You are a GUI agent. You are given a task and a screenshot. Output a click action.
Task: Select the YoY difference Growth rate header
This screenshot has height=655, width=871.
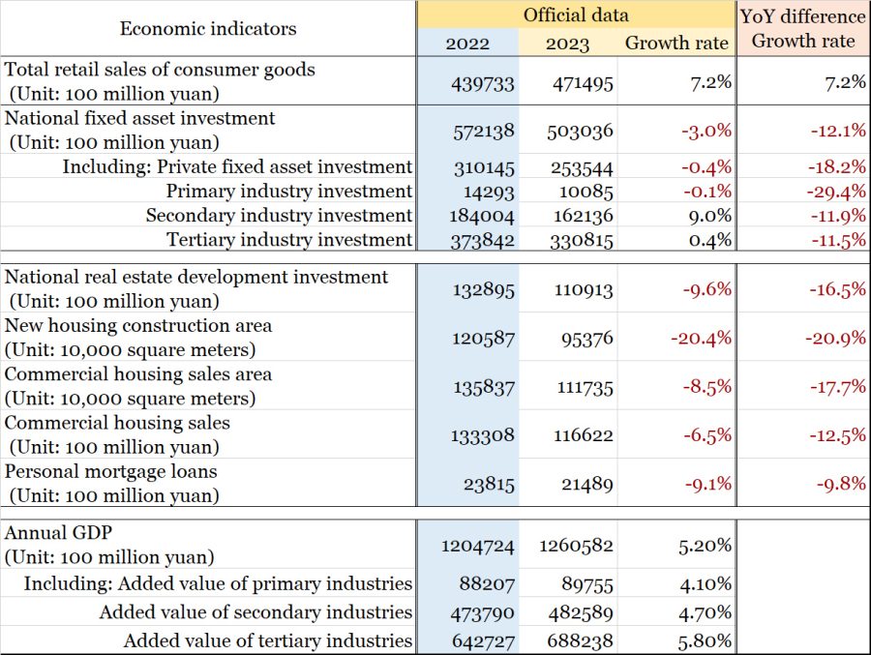click(803, 28)
